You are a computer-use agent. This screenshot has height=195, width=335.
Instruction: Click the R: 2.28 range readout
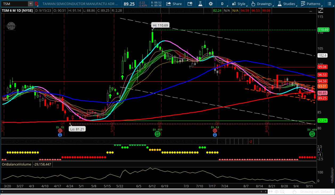tap(117, 10)
